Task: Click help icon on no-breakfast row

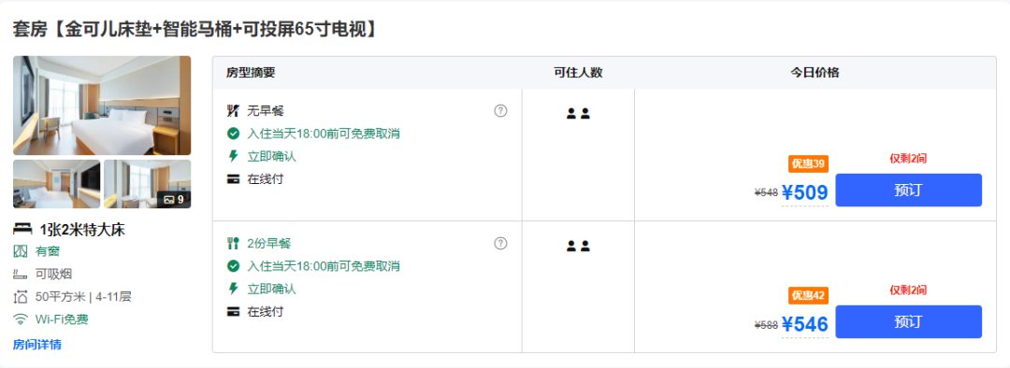Action: pos(500,110)
